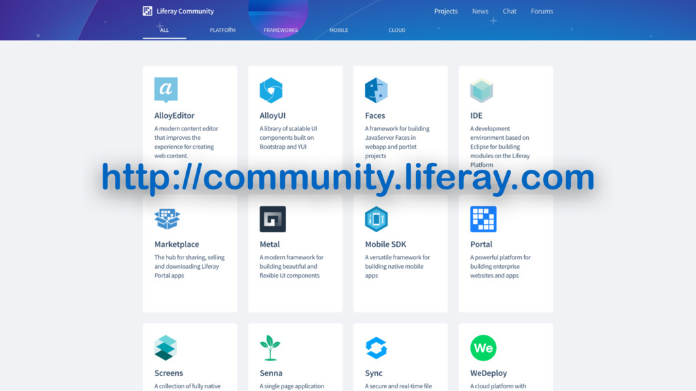The height and width of the screenshot is (391, 696).
Task: Click the Marketplace card title
Action: coord(177,244)
